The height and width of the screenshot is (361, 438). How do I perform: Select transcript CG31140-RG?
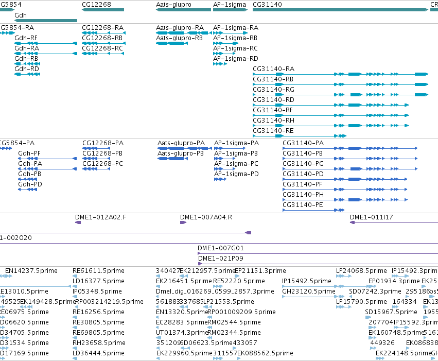pyautogui.click(x=273, y=90)
